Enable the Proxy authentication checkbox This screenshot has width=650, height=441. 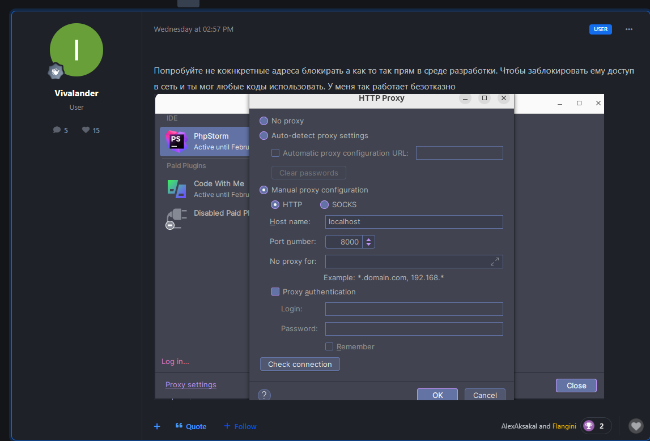coord(275,292)
